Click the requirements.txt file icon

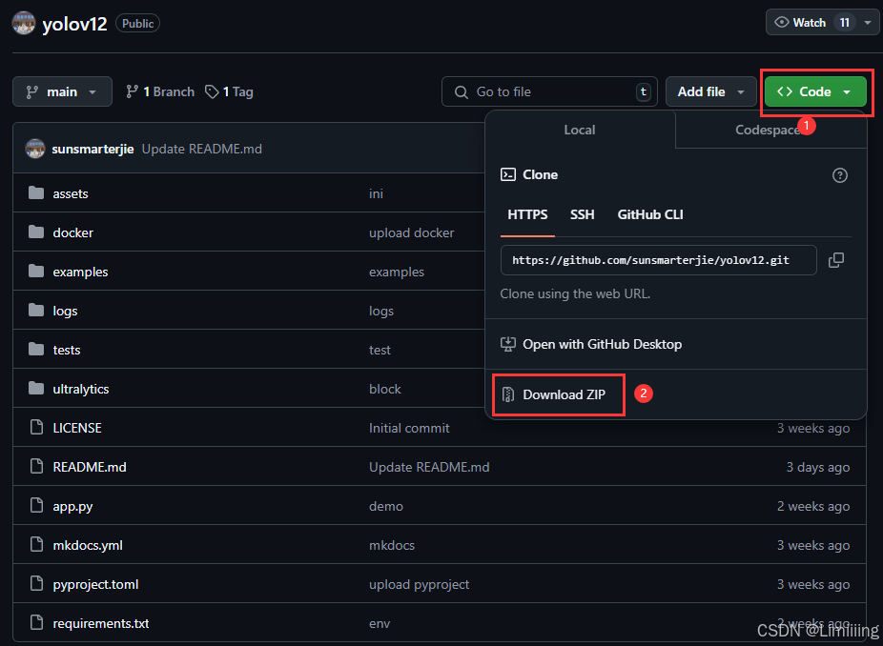pyautogui.click(x=36, y=622)
